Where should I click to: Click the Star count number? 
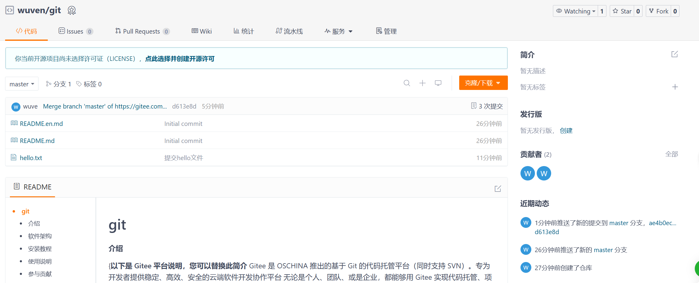(x=638, y=11)
